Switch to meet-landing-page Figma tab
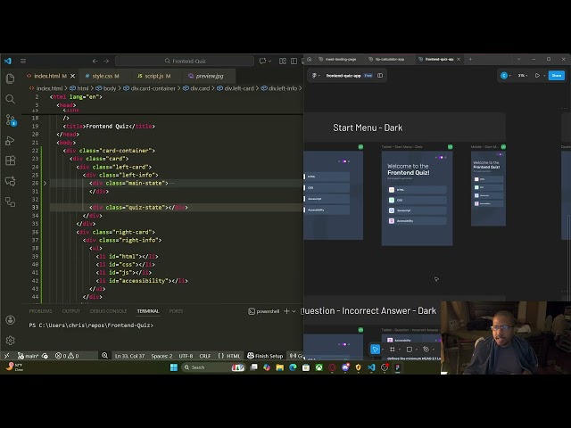The height and width of the screenshot is (428, 571). click(x=337, y=59)
